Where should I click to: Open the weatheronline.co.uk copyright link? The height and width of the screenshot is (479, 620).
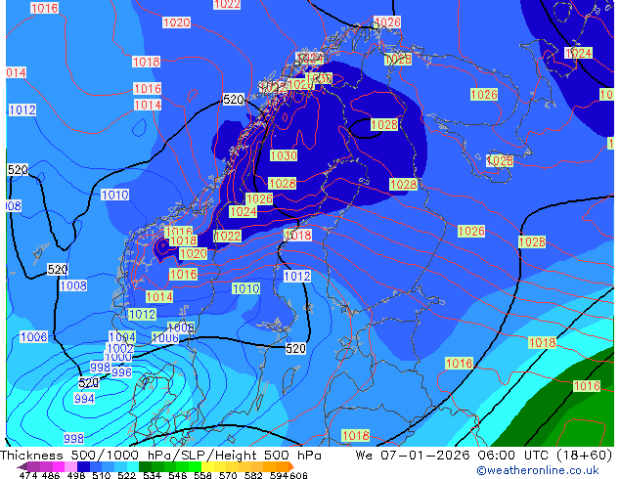pos(538,470)
